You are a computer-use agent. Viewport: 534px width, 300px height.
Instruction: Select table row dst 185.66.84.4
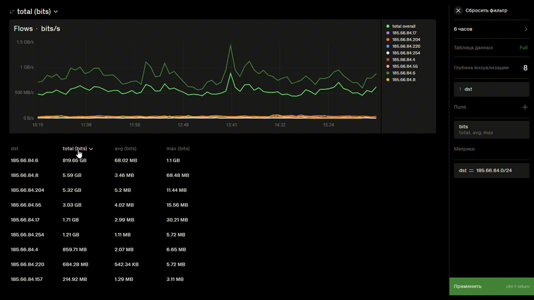pyautogui.click(x=24, y=250)
